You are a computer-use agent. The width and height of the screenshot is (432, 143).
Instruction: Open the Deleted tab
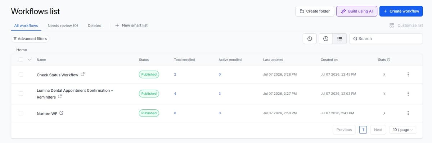(x=94, y=25)
